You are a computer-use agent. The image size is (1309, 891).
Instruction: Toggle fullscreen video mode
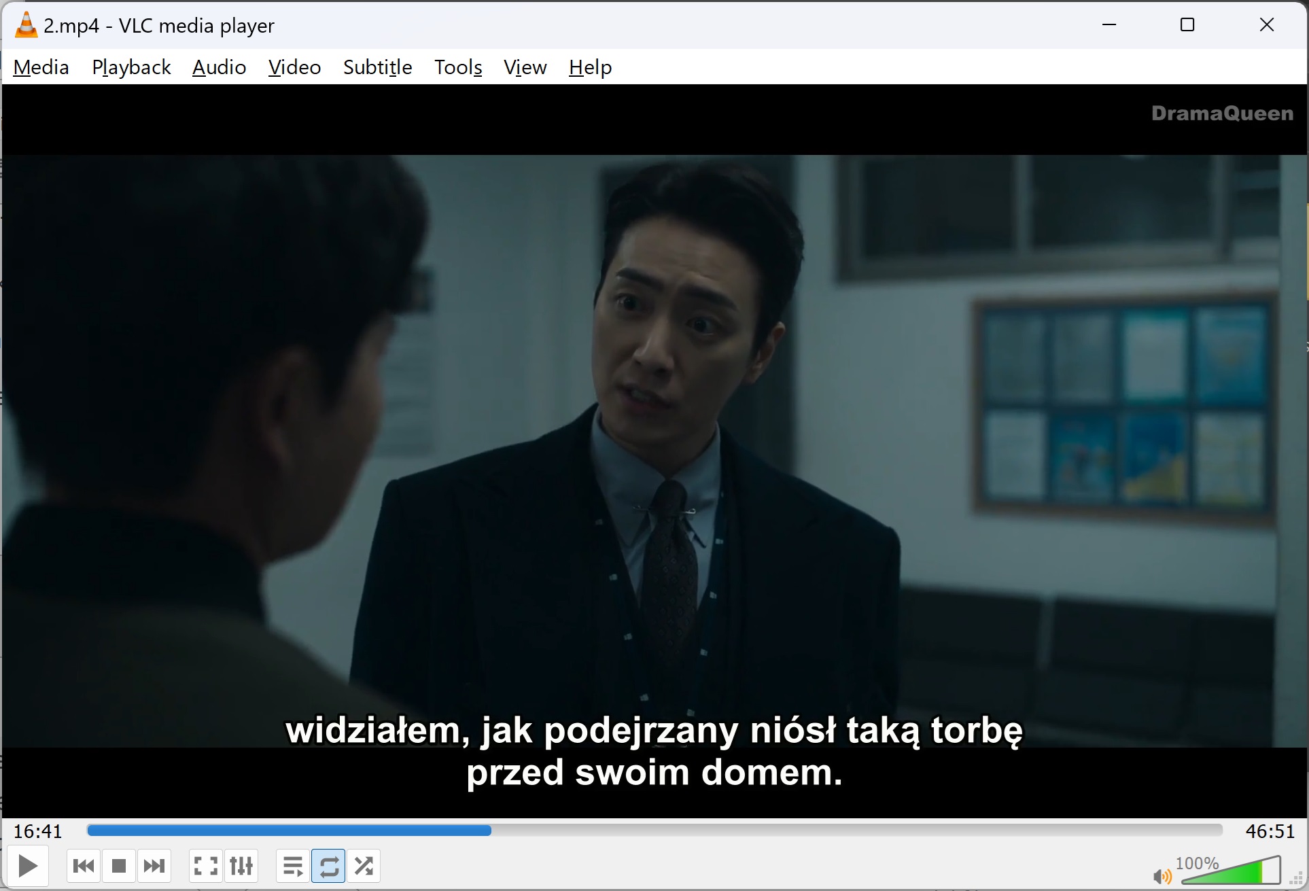coord(206,866)
